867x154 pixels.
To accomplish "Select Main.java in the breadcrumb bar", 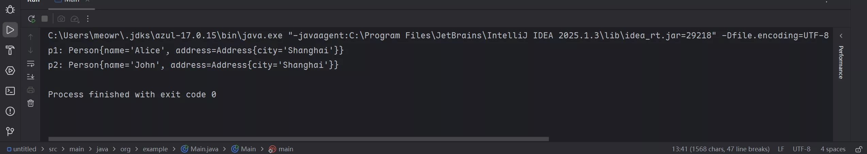I will point(204,149).
